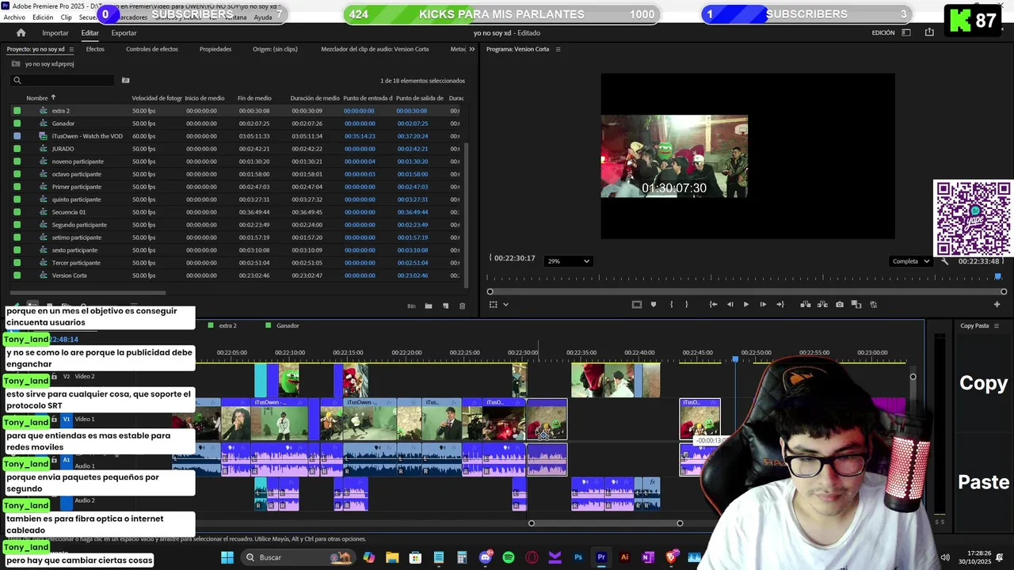The height and width of the screenshot is (570, 1014).
Task: Click the Paste button in Copy Pasta panel
Action: pos(984,482)
